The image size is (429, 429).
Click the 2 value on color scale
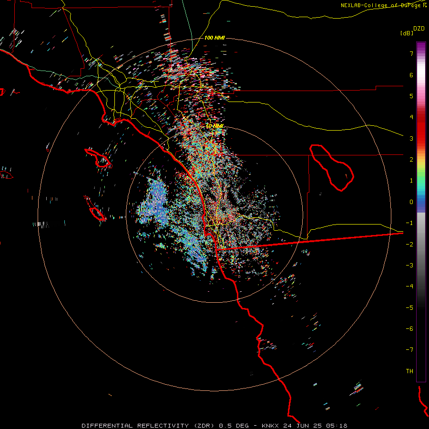click(x=411, y=160)
